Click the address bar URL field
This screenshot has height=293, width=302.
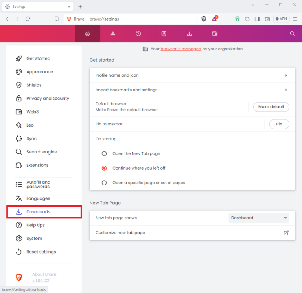coord(142,19)
